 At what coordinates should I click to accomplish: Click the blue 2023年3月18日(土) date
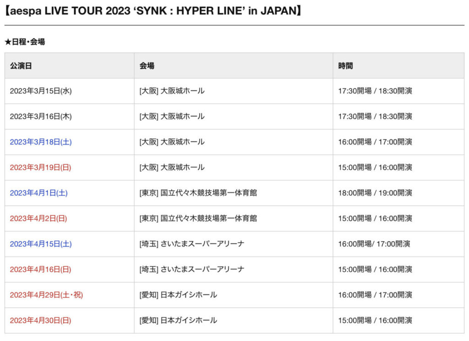click(x=41, y=142)
